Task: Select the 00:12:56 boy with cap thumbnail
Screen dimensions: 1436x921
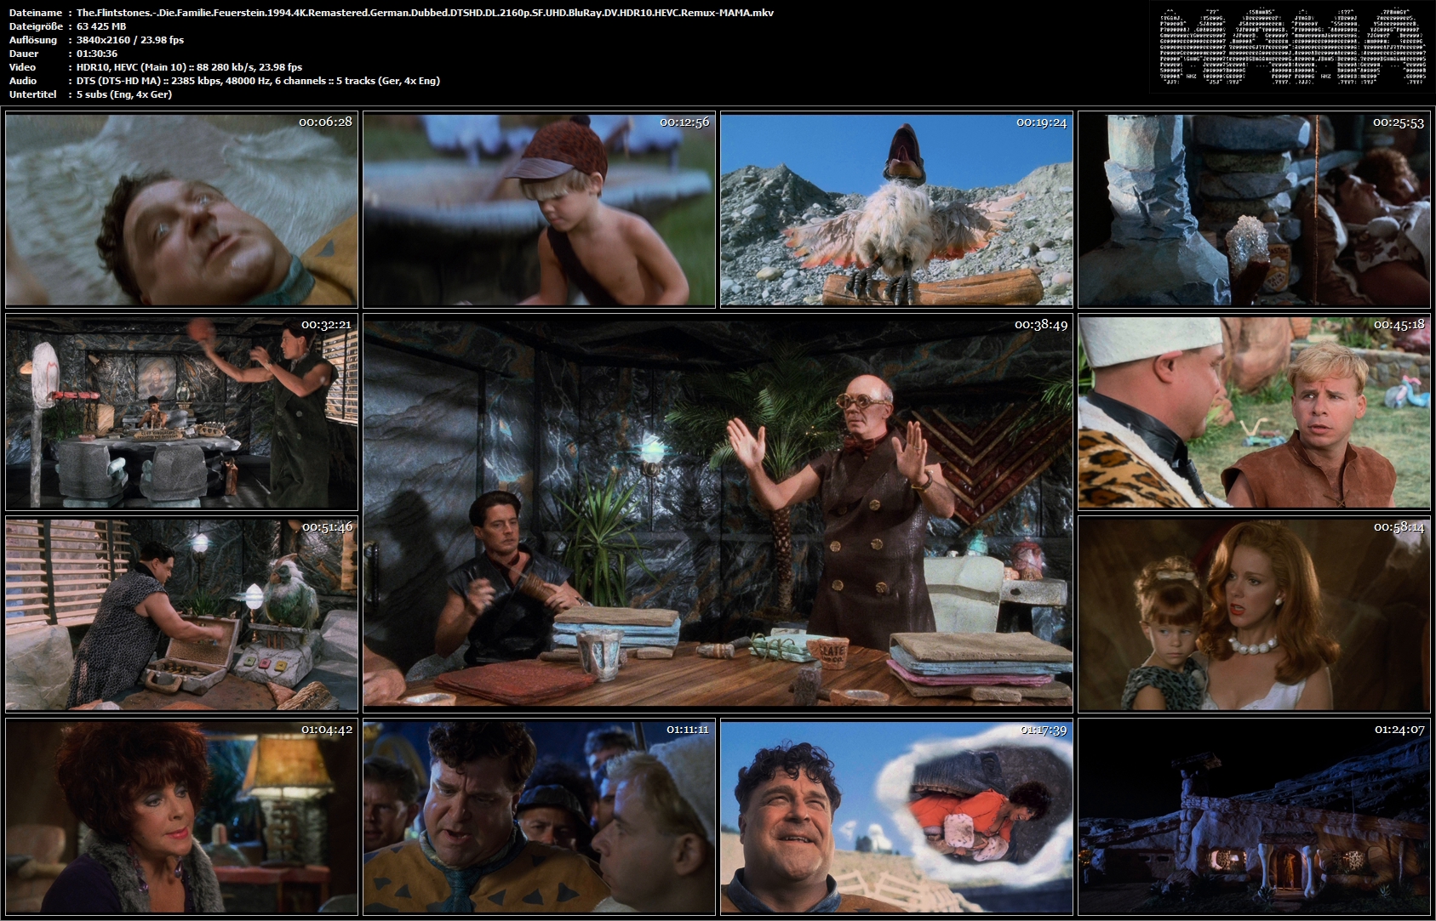Action: [539, 210]
